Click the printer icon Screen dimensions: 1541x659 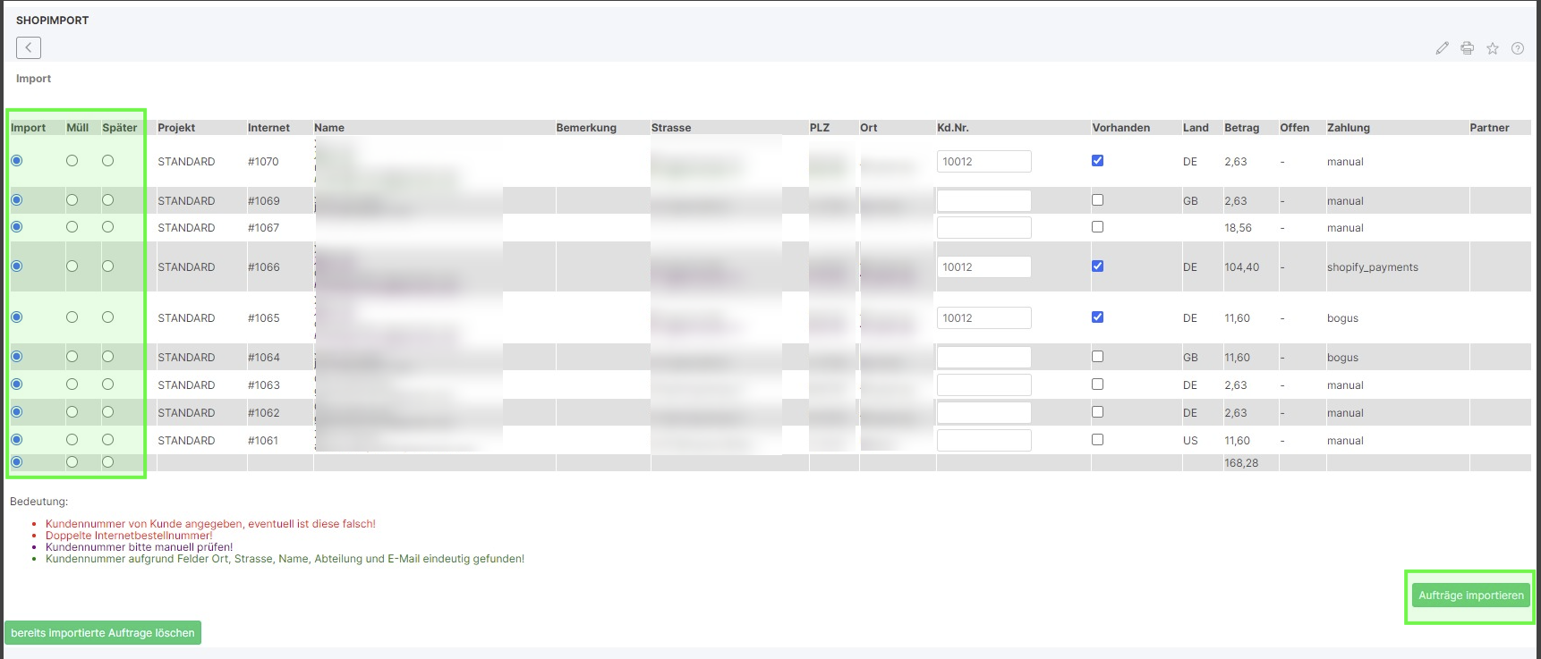1467,48
